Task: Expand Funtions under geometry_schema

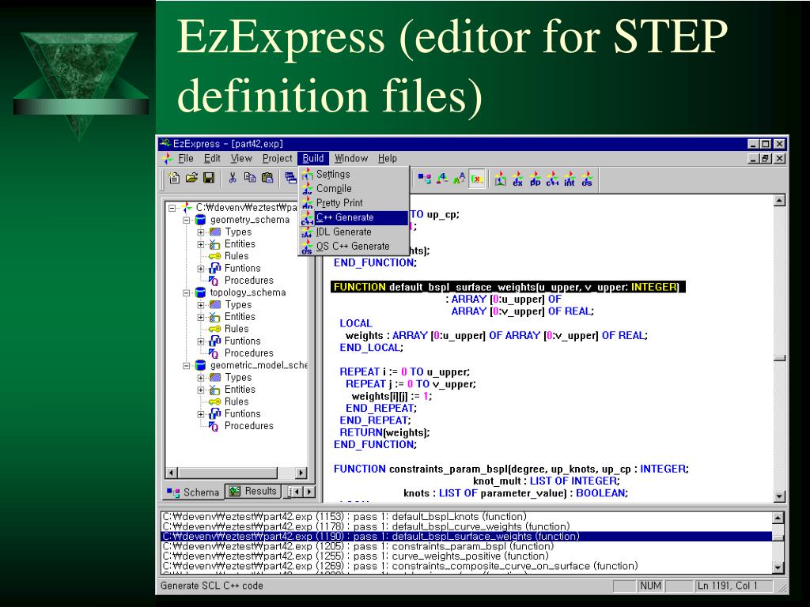Action: [x=201, y=269]
